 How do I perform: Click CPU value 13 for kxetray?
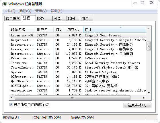(57, 54)
